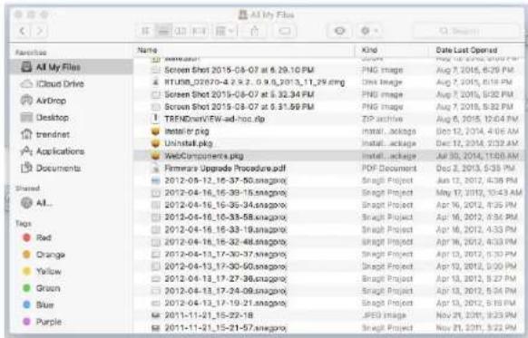The width and height of the screenshot is (528, 338).
Task: Click the Uninstall.pkg package icon
Action: click(155, 143)
